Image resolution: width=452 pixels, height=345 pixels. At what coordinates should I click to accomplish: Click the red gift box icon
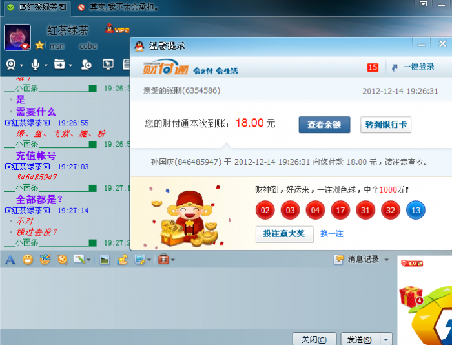click(x=411, y=297)
